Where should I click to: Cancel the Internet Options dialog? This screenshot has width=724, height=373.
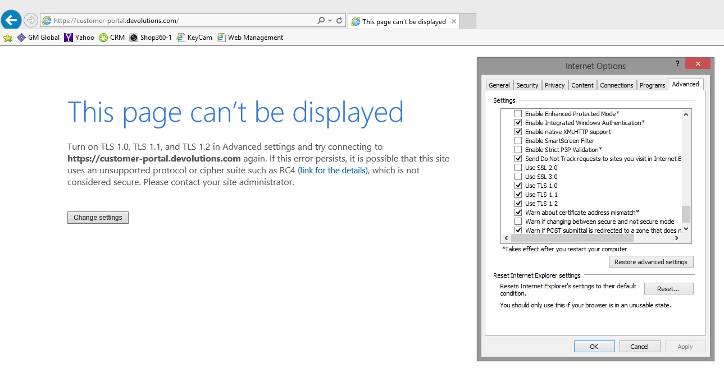point(640,347)
